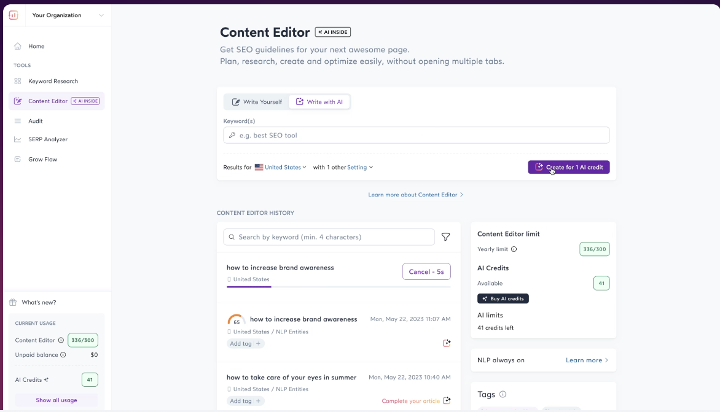Open the history filter funnel icon
Image resolution: width=720 pixels, height=412 pixels.
pyautogui.click(x=445, y=237)
